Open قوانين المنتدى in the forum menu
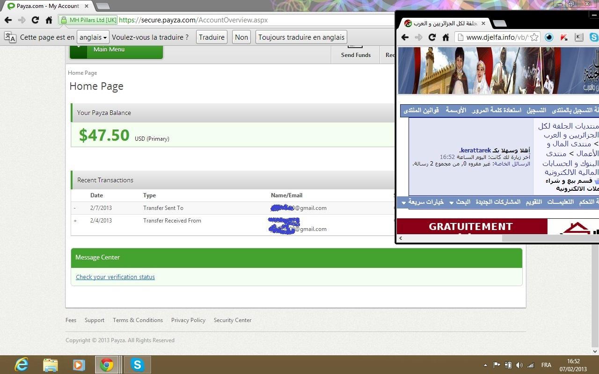599x374 pixels. pos(421,110)
